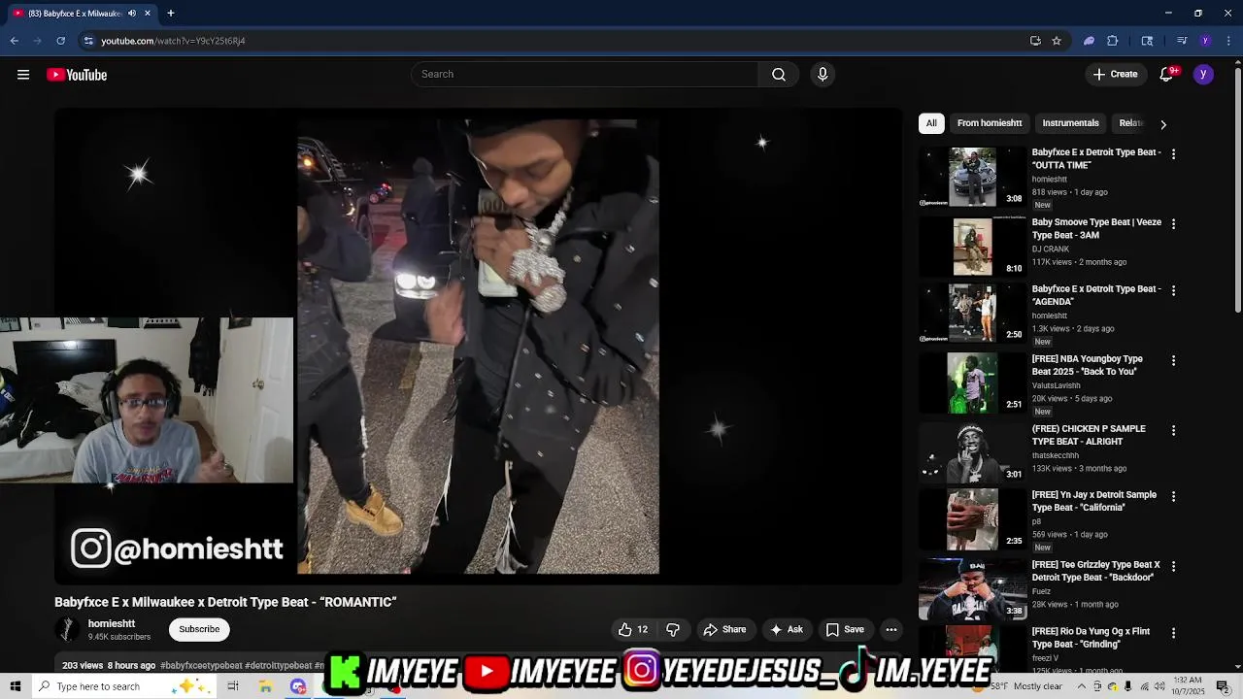Open Tee Grizzley Backdoor video thumbnail
This screenshot has height=699, width=1243.
pos(972,589)
